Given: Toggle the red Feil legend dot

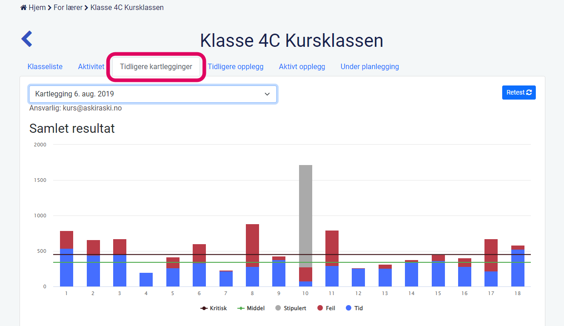Looking at the screenshot, I should [x=320, y=308].
